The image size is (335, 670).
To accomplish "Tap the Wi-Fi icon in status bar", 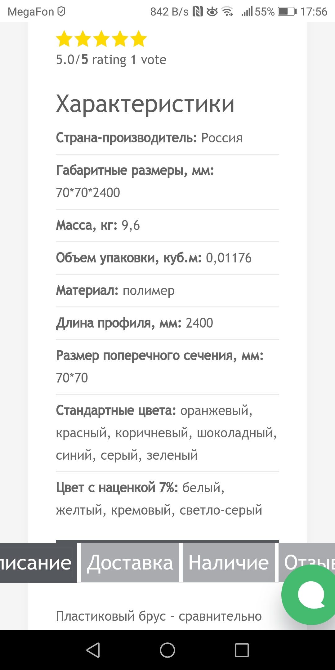I will pos(228,12).
